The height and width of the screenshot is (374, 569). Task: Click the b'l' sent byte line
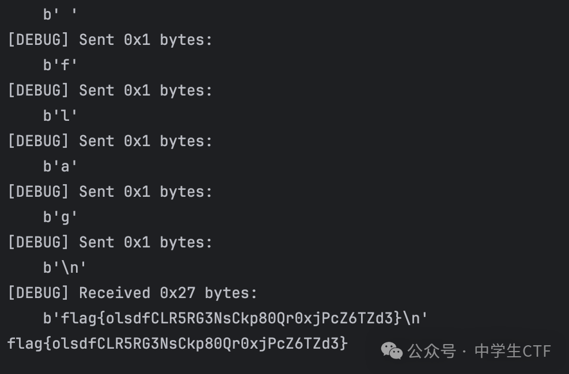(60, 116)
